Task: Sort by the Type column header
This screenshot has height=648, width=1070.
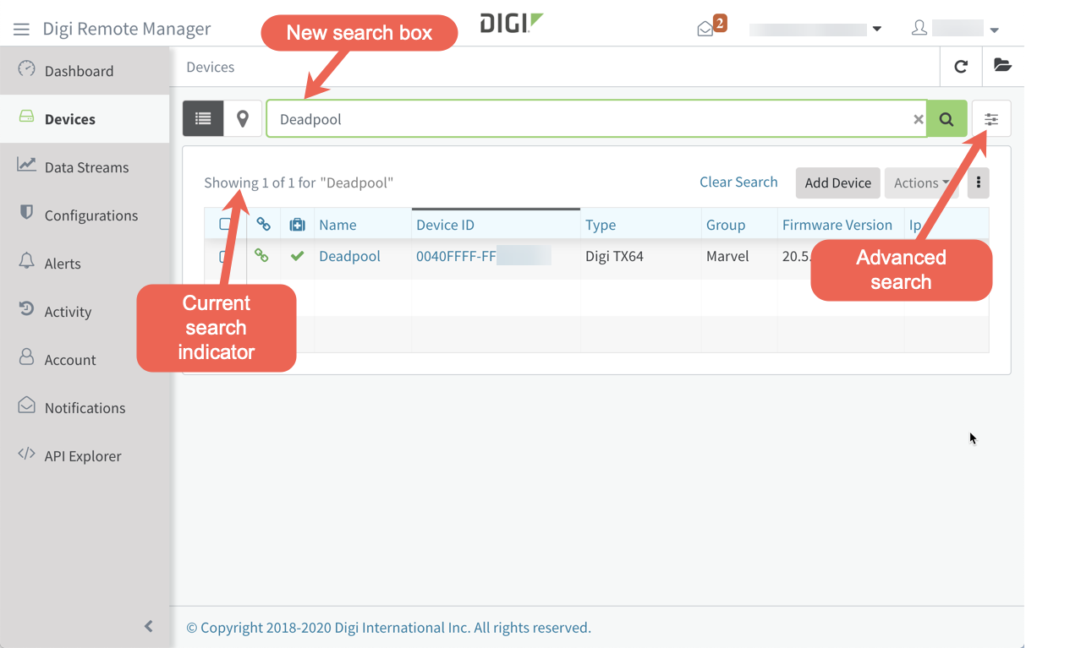Action: (601, 225)
